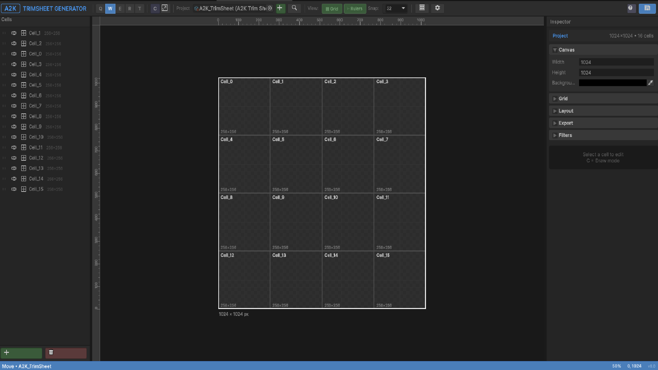
Task: Select Cell_7 in the Cells list
Action: [35, 106]
